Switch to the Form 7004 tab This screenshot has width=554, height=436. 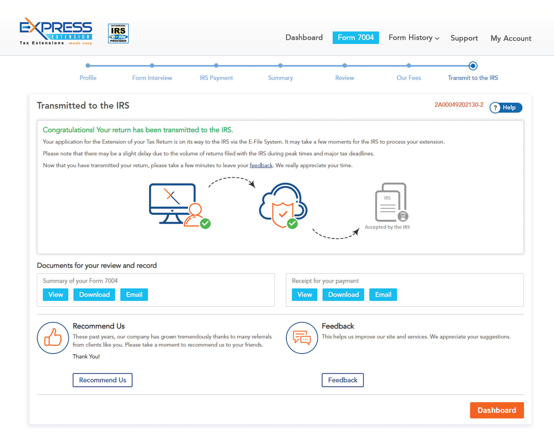(356, 38)
